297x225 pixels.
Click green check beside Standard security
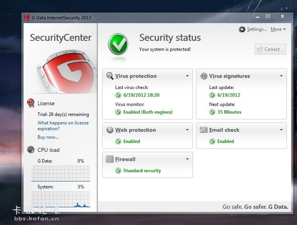(118, 171)
